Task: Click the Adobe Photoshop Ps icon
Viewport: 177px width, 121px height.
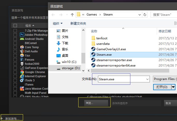Action: [22, 35]
